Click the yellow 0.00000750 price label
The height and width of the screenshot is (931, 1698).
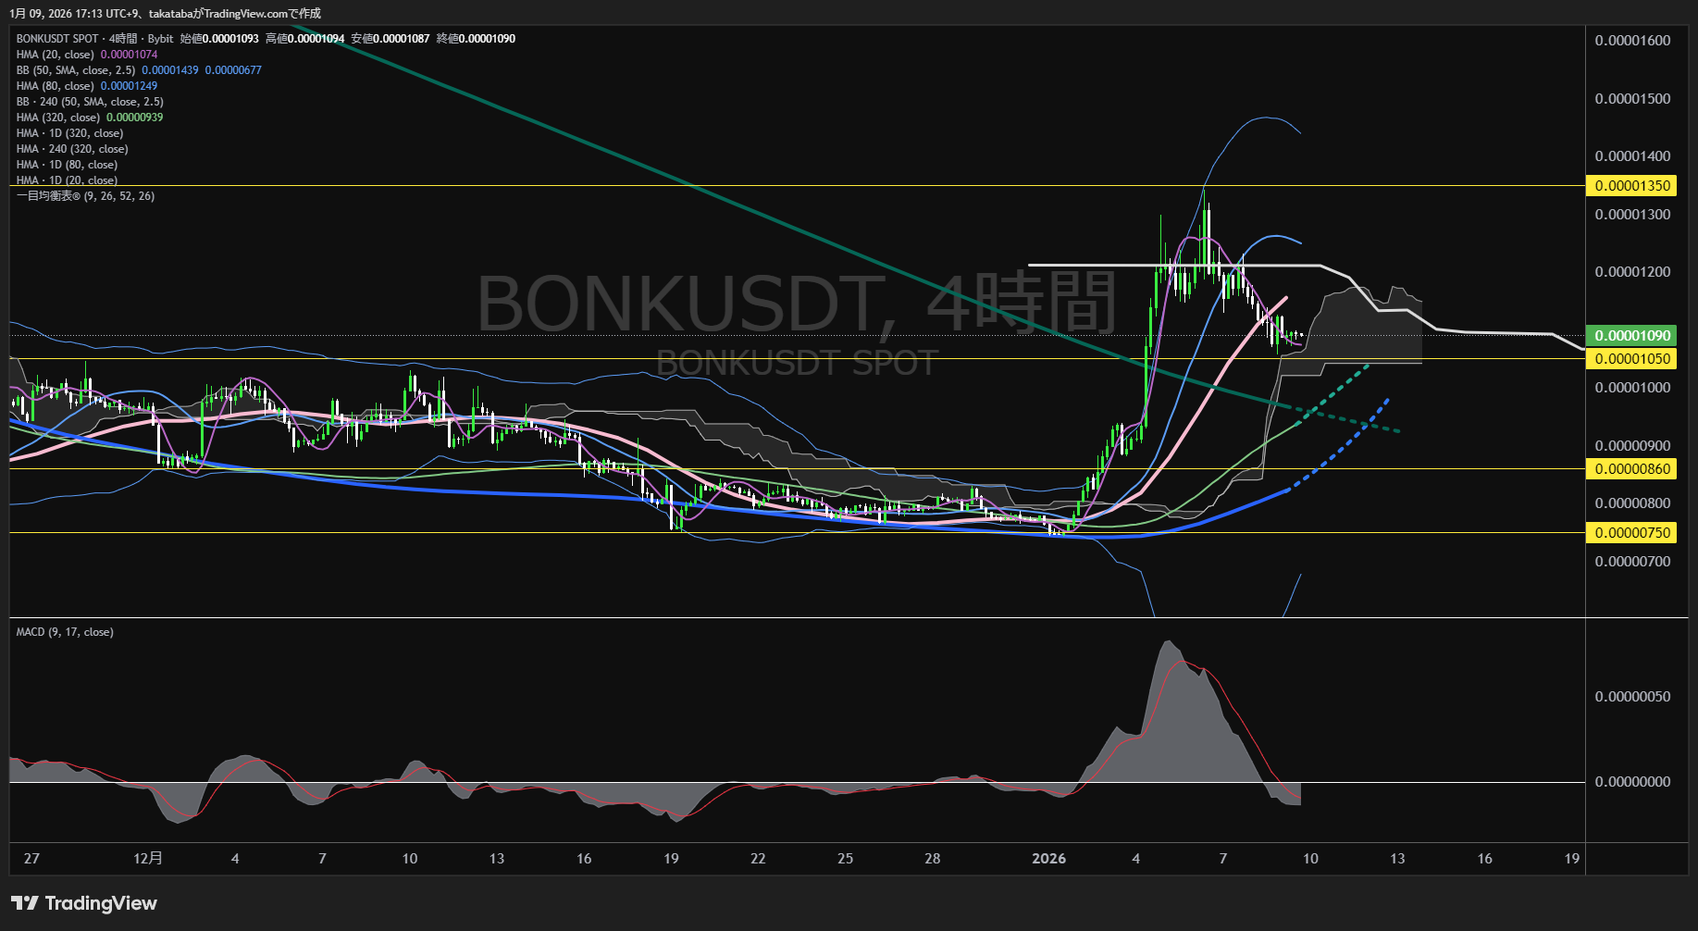pyautogui.click(x=1632, y=533)
